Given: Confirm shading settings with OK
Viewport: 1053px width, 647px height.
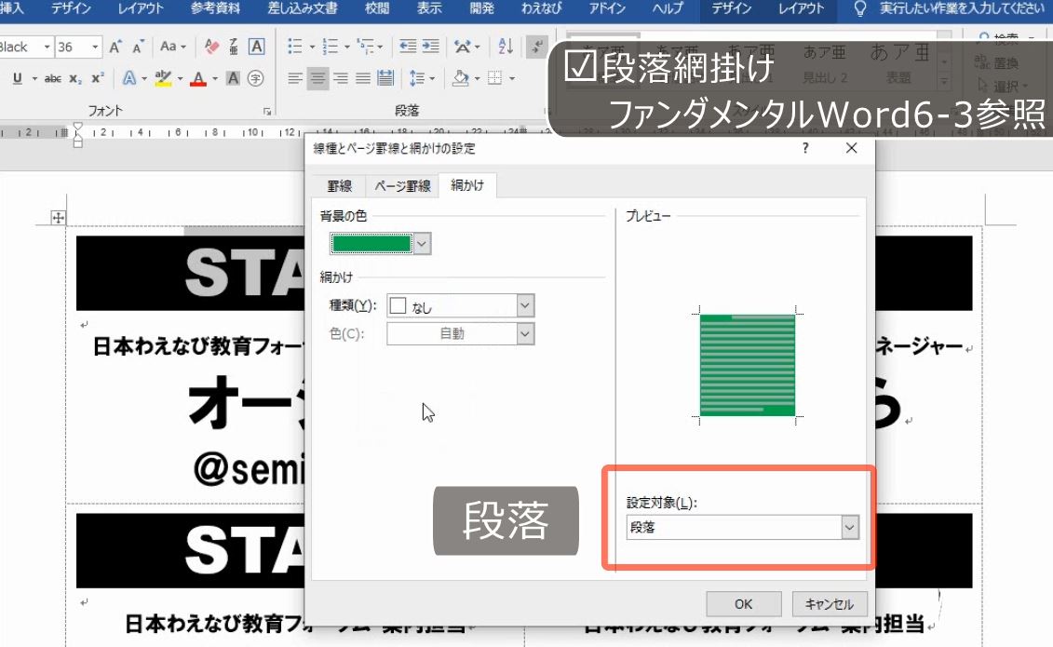Looking at the screenshot, I should tap(742, 603).
